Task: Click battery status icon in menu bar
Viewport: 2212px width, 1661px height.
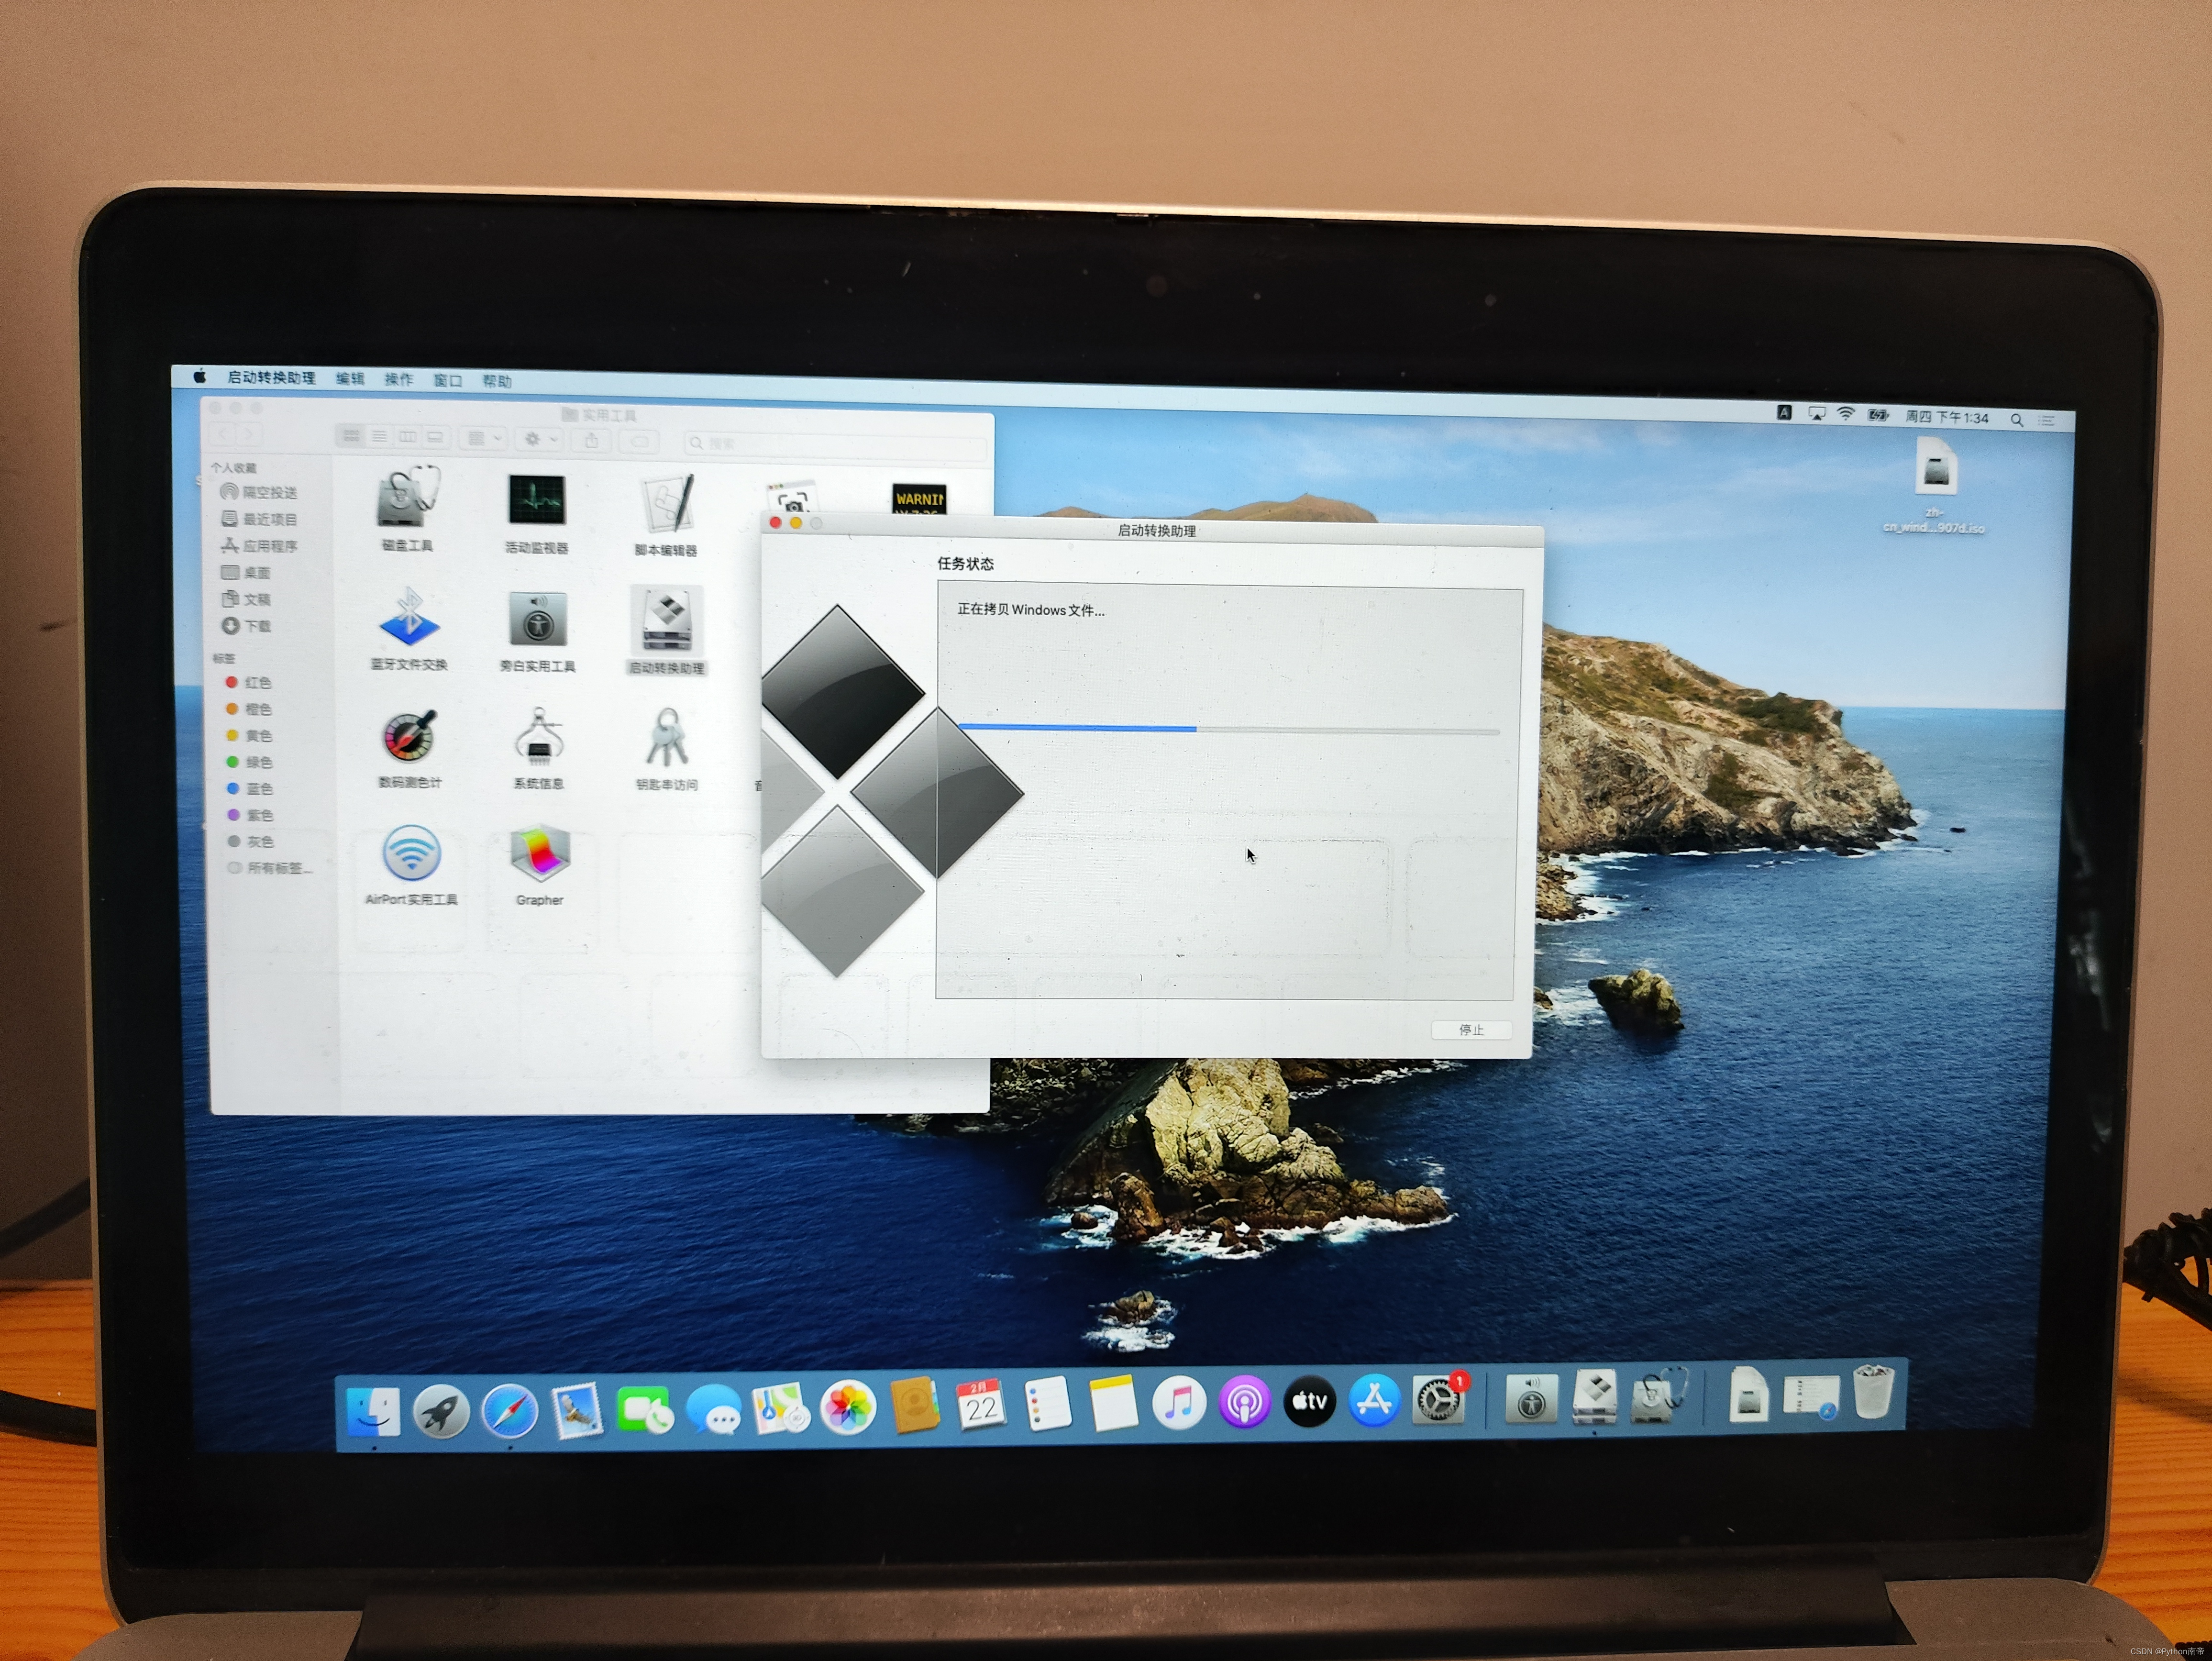Action: (1879, 415)
